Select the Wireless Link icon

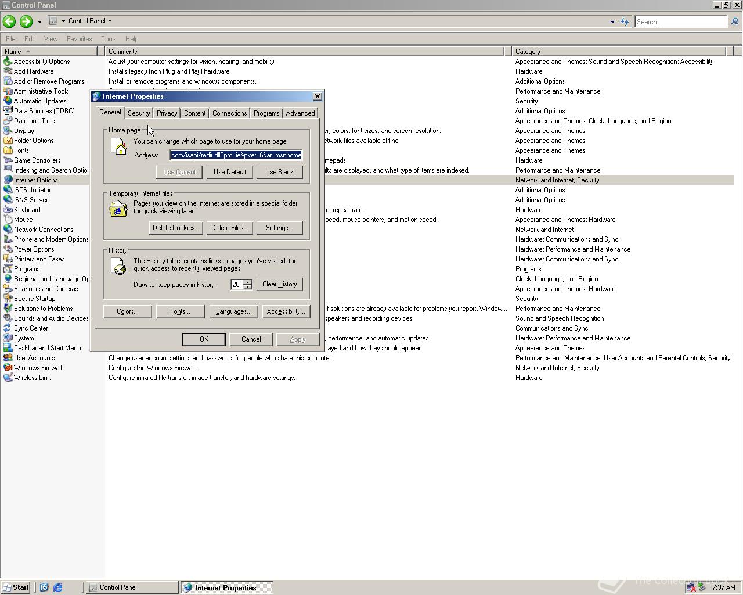tap(8, 378)
